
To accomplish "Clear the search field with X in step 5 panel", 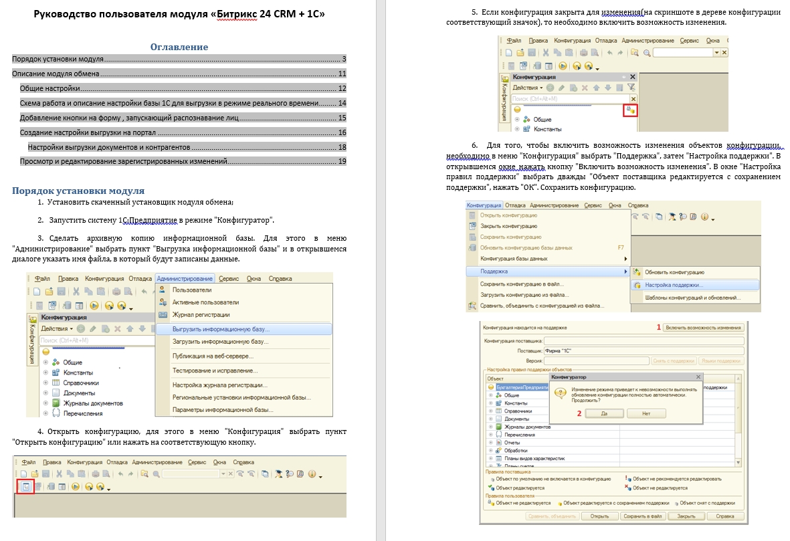I will [633, 99].
